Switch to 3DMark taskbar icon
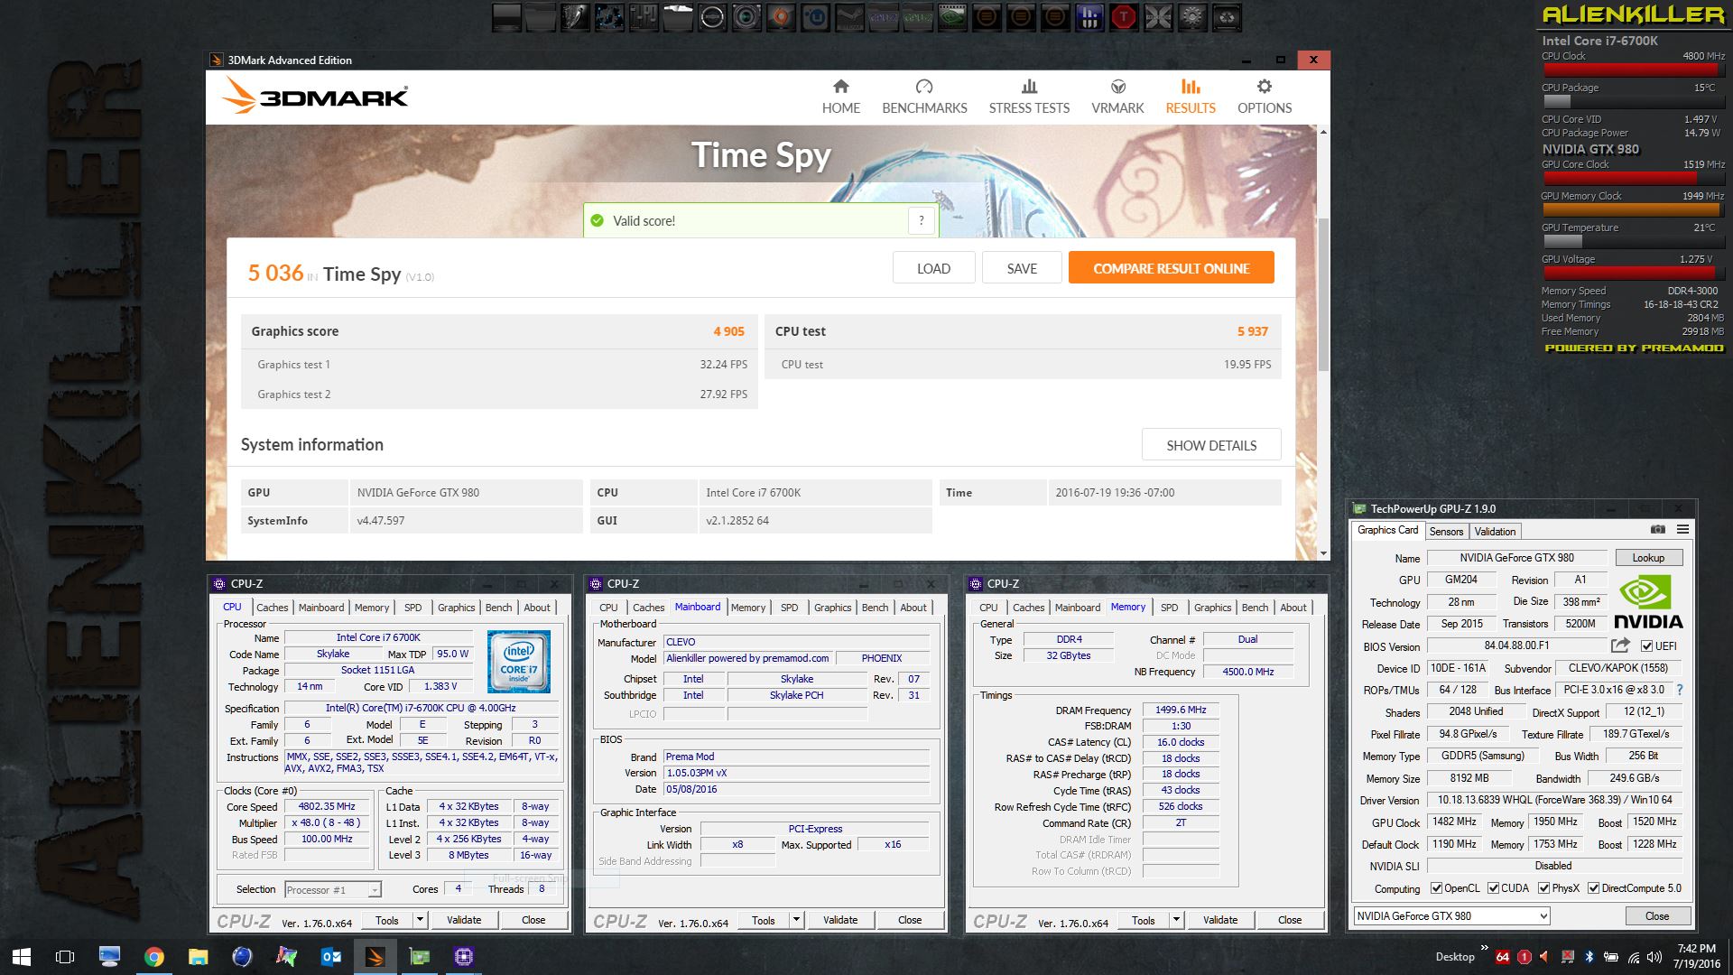The image size is (1733, 975). pyautogui.click(x=375, y=957)
